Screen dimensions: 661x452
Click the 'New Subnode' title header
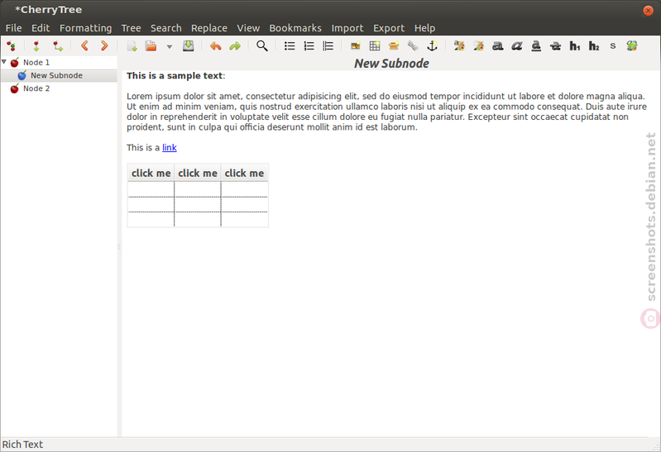pos(391,64)
